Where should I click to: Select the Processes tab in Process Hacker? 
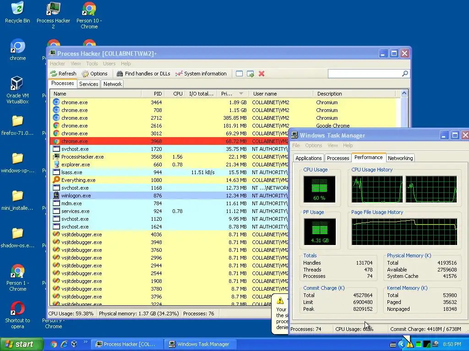coord(62,83)
